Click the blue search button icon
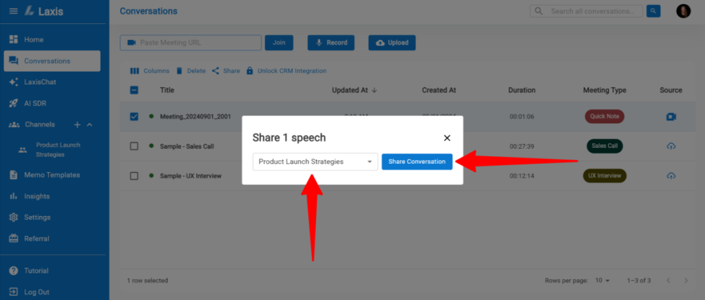 point(653,11)
